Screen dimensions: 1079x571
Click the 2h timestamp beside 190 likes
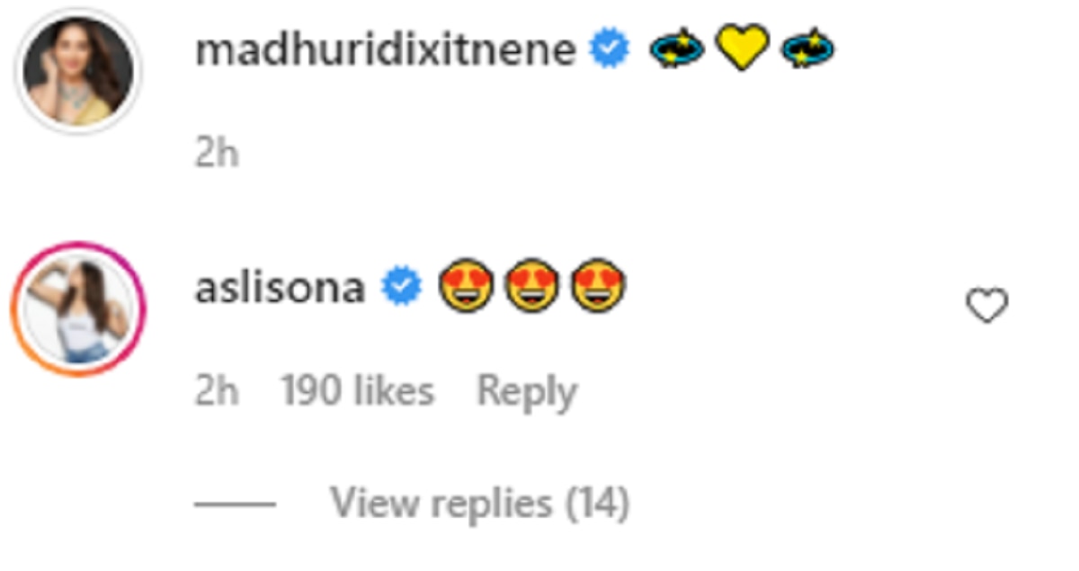217,392
